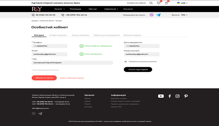Viewport: 219px width, 126px height.
Task: Click phone icon next to 38 (096) 133-56-93
Action: (x=33, y=15)
